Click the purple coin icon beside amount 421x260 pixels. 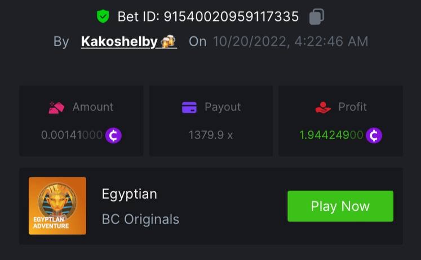pyautogui.click(x=113, y=135)
